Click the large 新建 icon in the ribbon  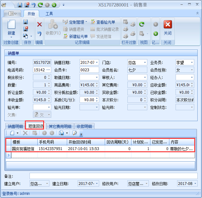(x=11, y=27)
